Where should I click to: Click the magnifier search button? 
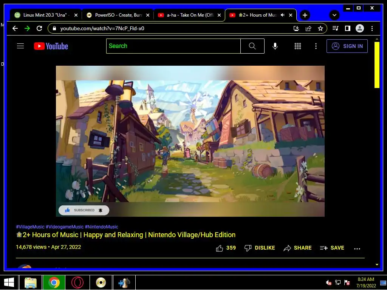(x=252, y=46)
